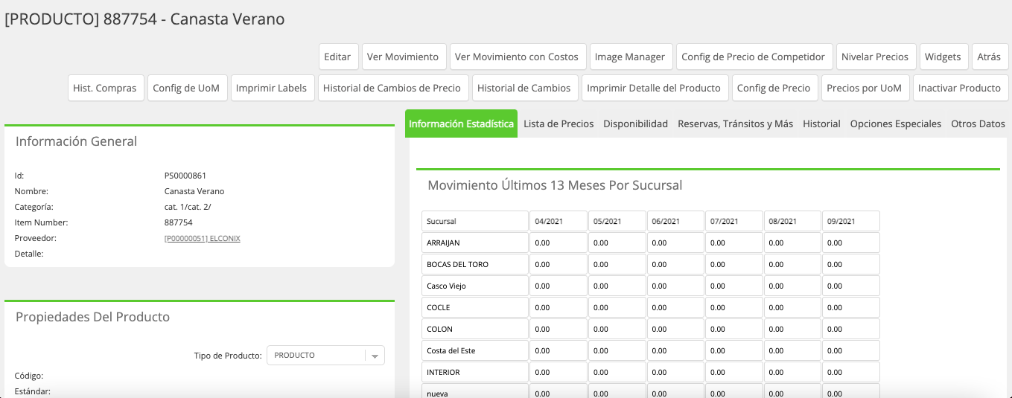Go back with Atrás button
This screenshot has width=1012, height=398.
[990, 57]
